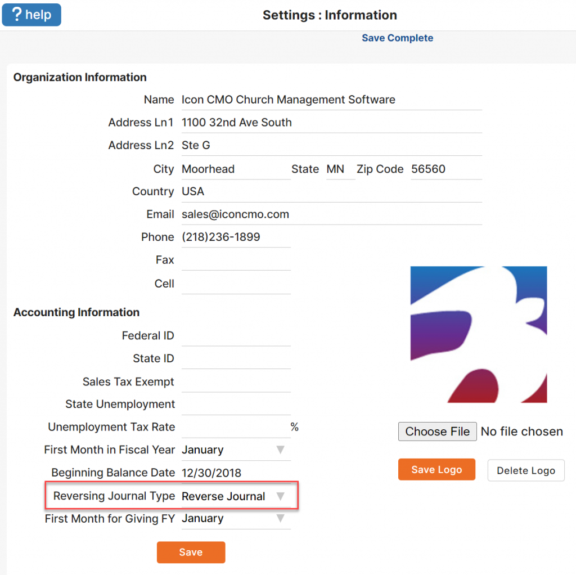
Task: Click the Phone number field
Action: (235, 237)
